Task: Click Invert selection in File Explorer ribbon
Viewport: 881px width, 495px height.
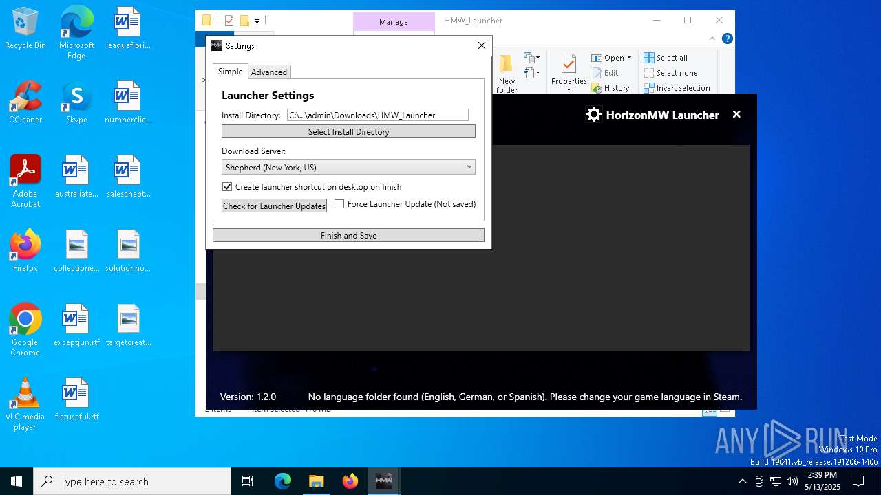Action: pyautogui.click(x=677, y=88)
